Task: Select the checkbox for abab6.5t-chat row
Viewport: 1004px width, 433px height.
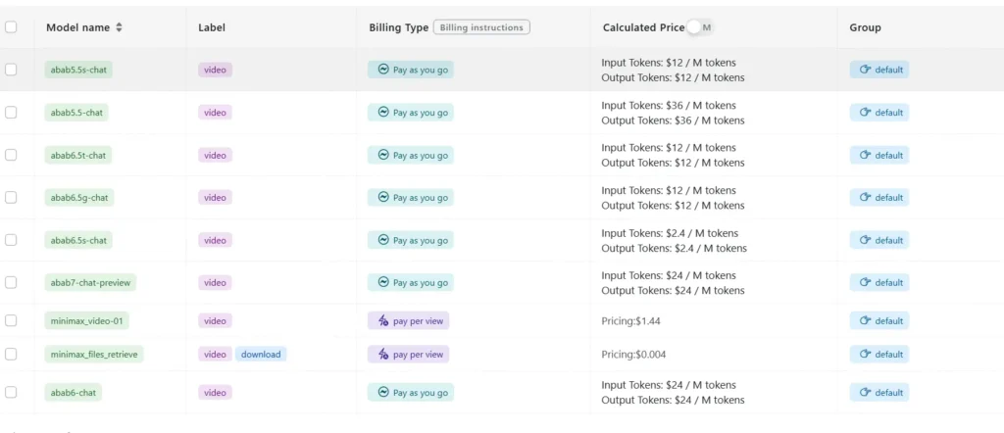Action: point(11,155)
